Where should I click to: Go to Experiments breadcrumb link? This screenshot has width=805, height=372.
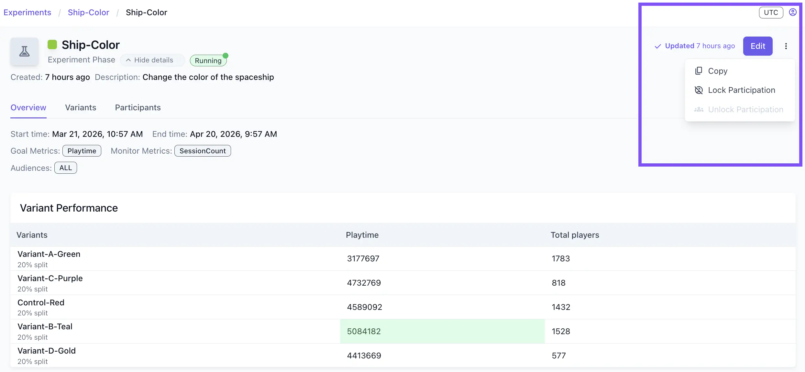[27, 12]
